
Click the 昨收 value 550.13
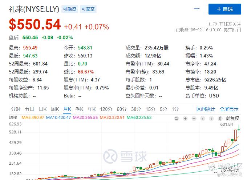click(x=85, y=56)
